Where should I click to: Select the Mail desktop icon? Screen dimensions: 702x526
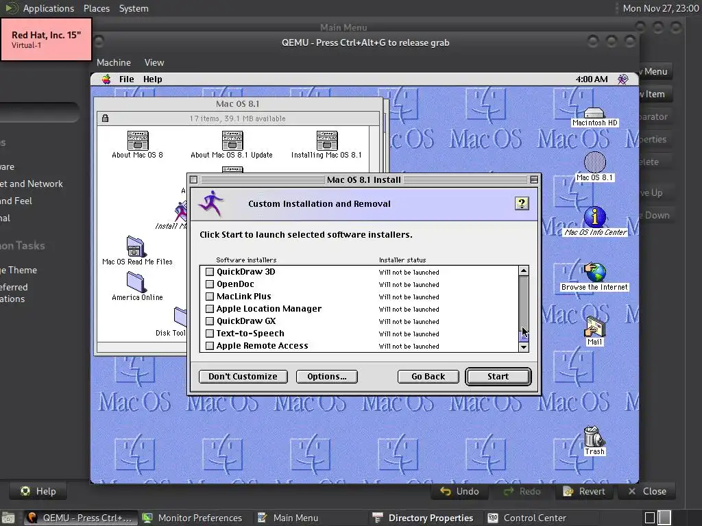pyautogui.click(x=594, y=327)
